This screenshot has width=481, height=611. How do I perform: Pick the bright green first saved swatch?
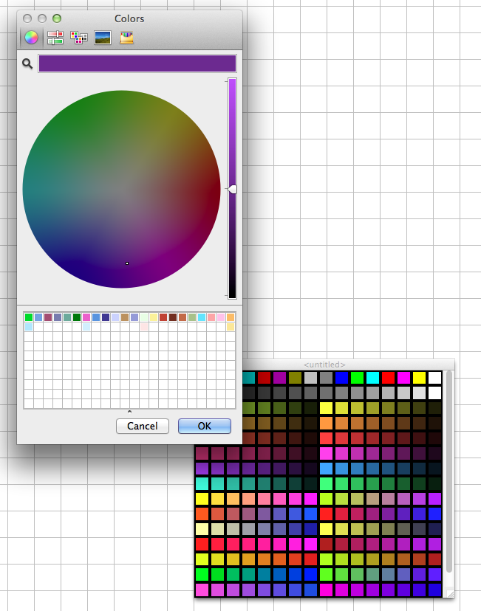29,317
